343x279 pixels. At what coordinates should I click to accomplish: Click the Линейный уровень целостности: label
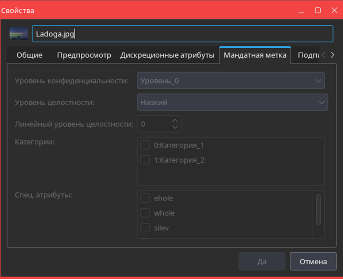click(x=74, y=124)
